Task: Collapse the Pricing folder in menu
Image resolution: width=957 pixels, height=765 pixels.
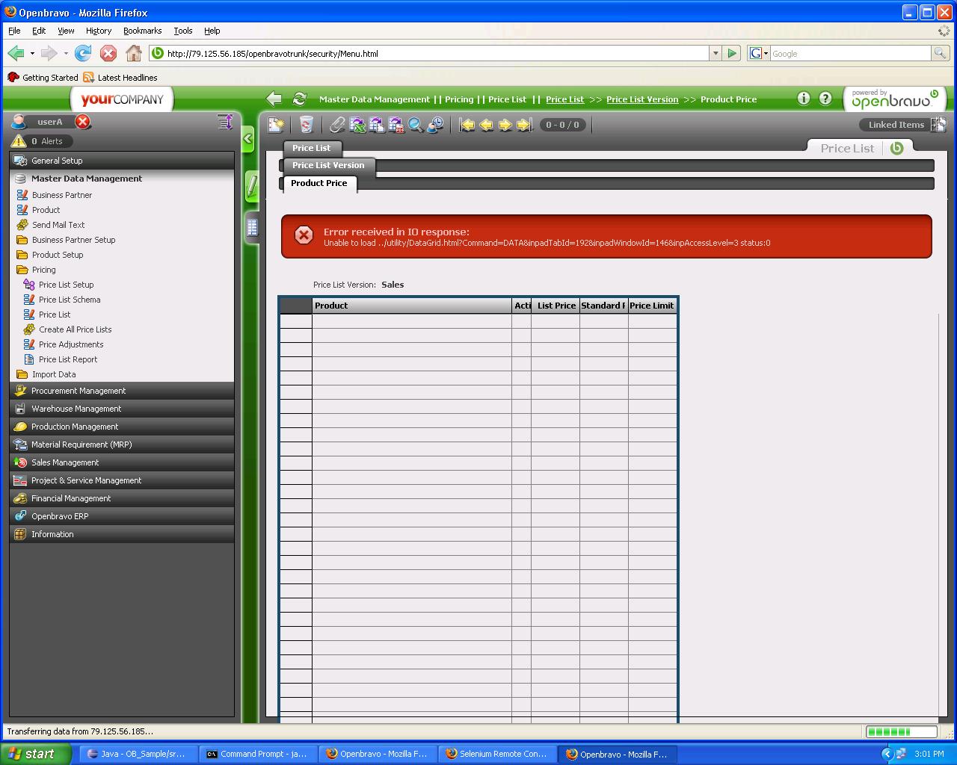Action: coord(43,270)
